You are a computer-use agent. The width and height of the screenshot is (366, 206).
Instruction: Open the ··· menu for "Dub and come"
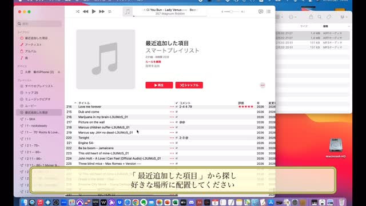click(172, 112)
